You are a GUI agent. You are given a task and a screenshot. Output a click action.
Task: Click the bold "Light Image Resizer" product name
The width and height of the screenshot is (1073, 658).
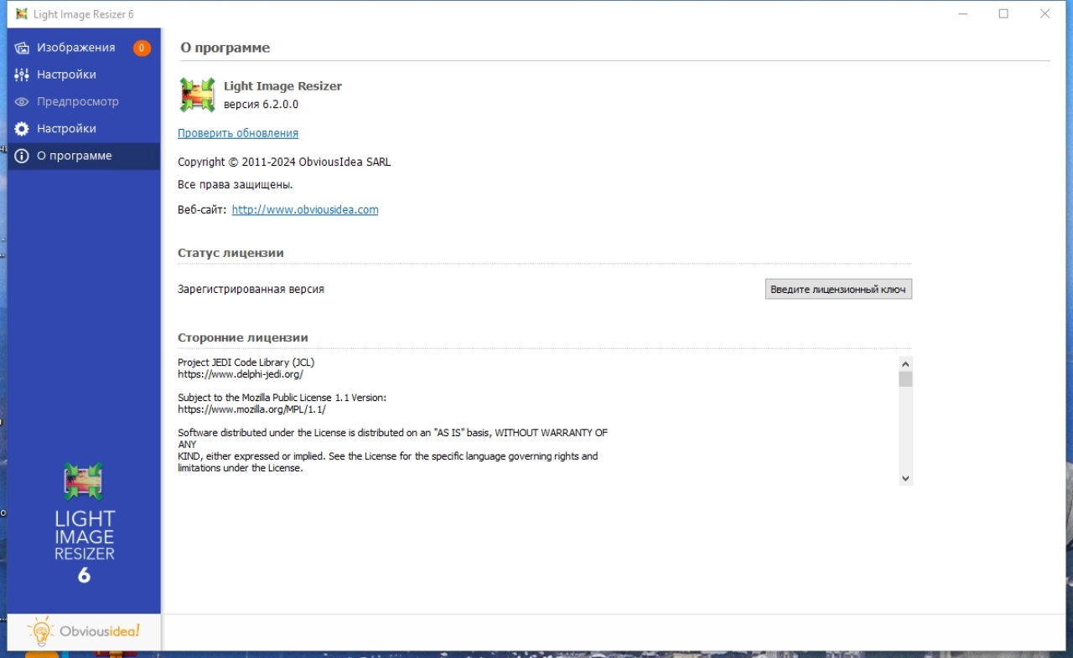(283, 85)
